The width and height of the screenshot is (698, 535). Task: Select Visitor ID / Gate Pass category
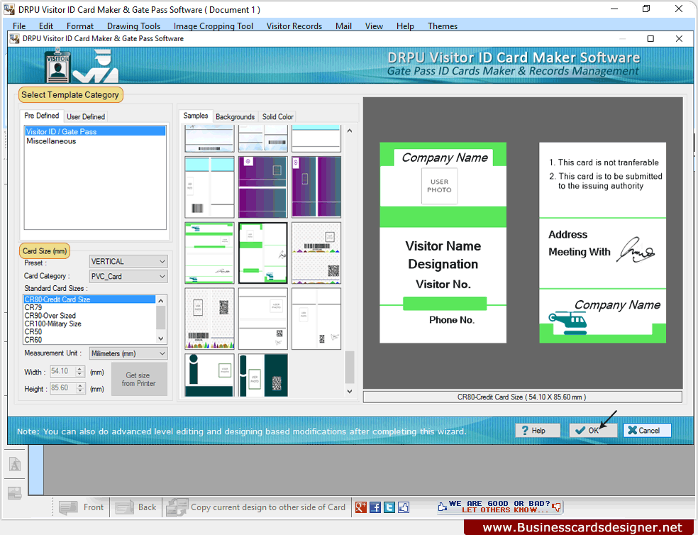pyautogui.click(x=95, y=131)
